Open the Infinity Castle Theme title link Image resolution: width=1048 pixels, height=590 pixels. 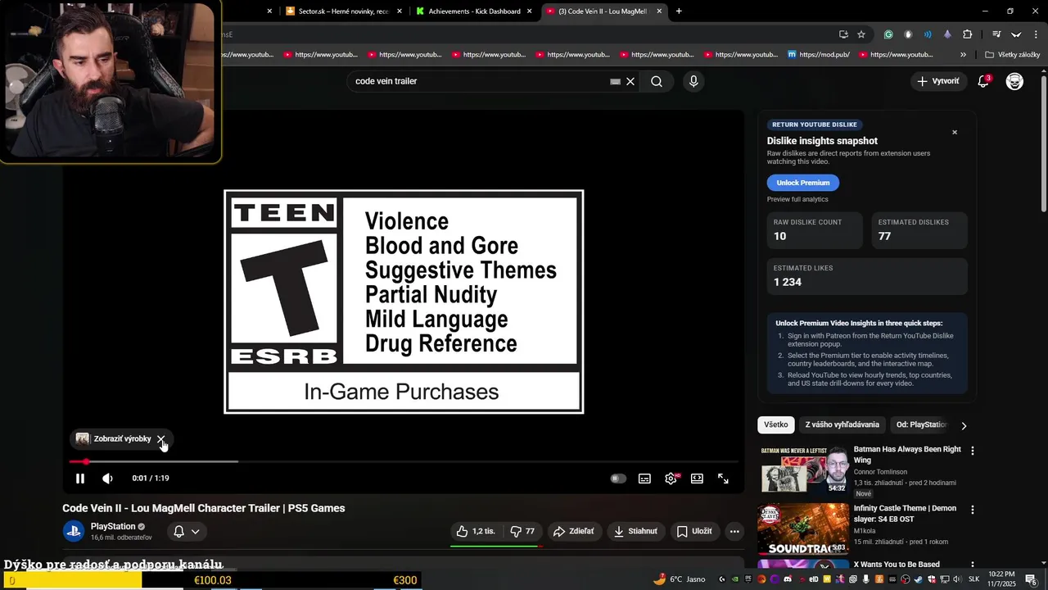click(905, 513)
